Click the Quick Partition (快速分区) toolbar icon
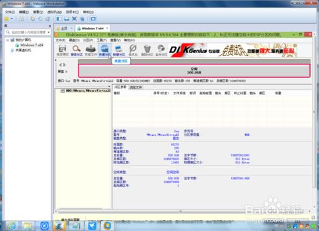 [x=105, y=50]
